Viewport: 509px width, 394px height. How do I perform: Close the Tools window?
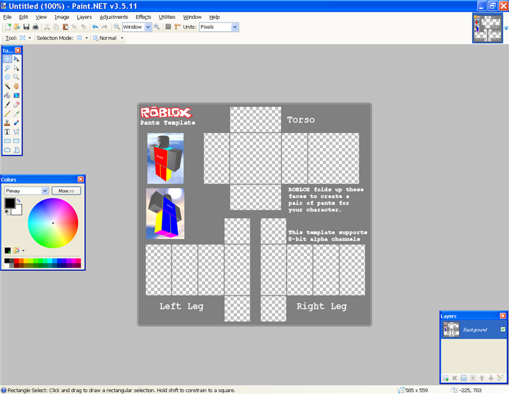coord(18,51)
